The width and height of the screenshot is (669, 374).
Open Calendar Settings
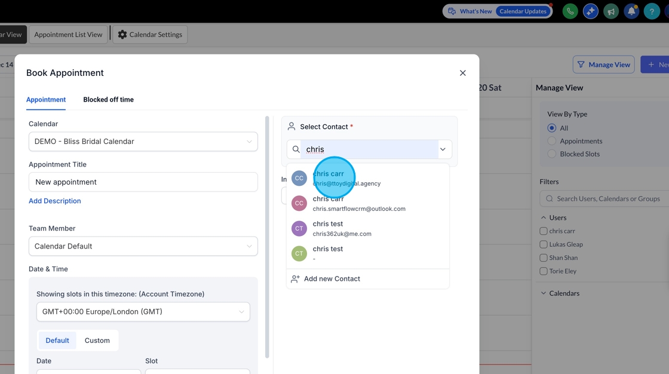pyautogui.click(x=150, y=35)
